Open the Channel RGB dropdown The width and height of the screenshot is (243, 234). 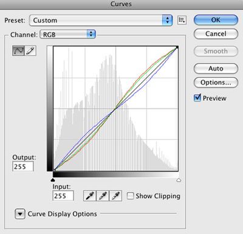[67, 34]
